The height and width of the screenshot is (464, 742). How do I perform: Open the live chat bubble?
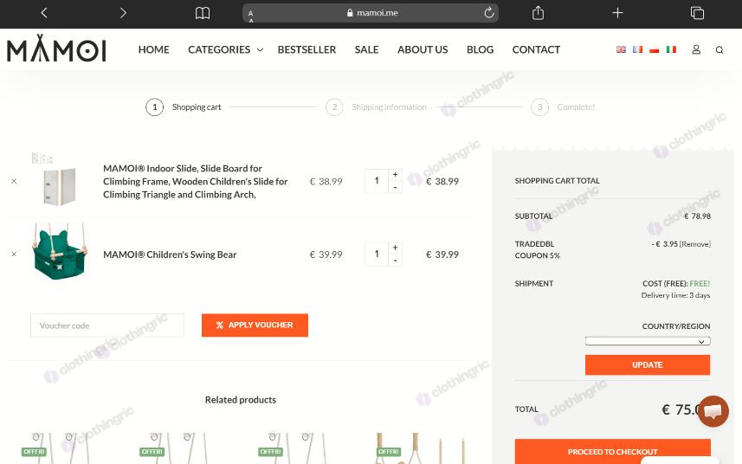(713, 411)
